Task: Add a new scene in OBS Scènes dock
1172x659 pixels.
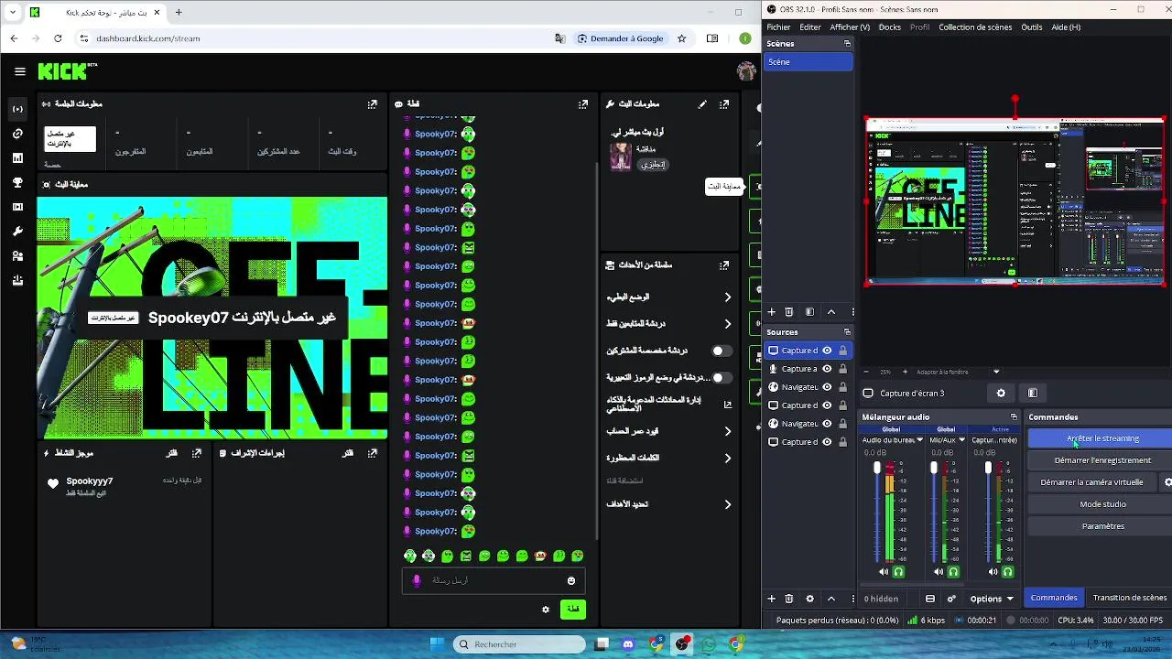Action: [772, 312]
